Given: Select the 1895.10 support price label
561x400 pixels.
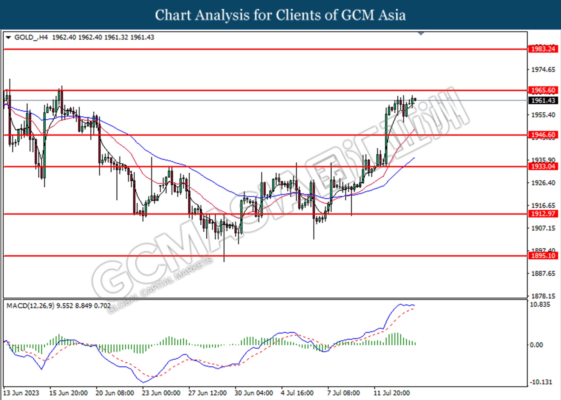Looking at the screenshot, I should 543,255.
